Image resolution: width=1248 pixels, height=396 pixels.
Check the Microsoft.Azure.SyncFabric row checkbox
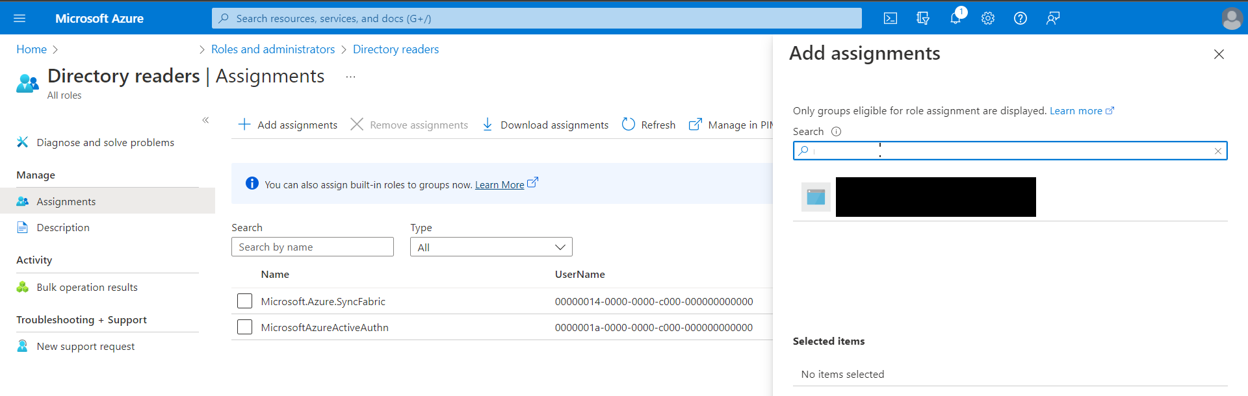[x=245, y=301]
